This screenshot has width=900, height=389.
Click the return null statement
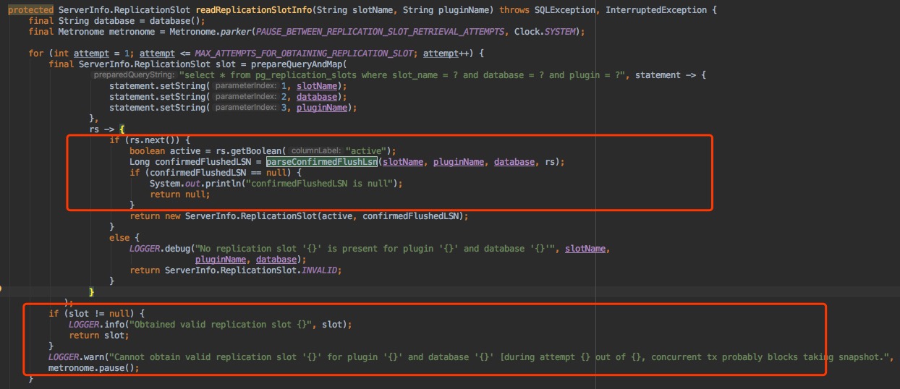pyautogui.click(x=180, y=194)
